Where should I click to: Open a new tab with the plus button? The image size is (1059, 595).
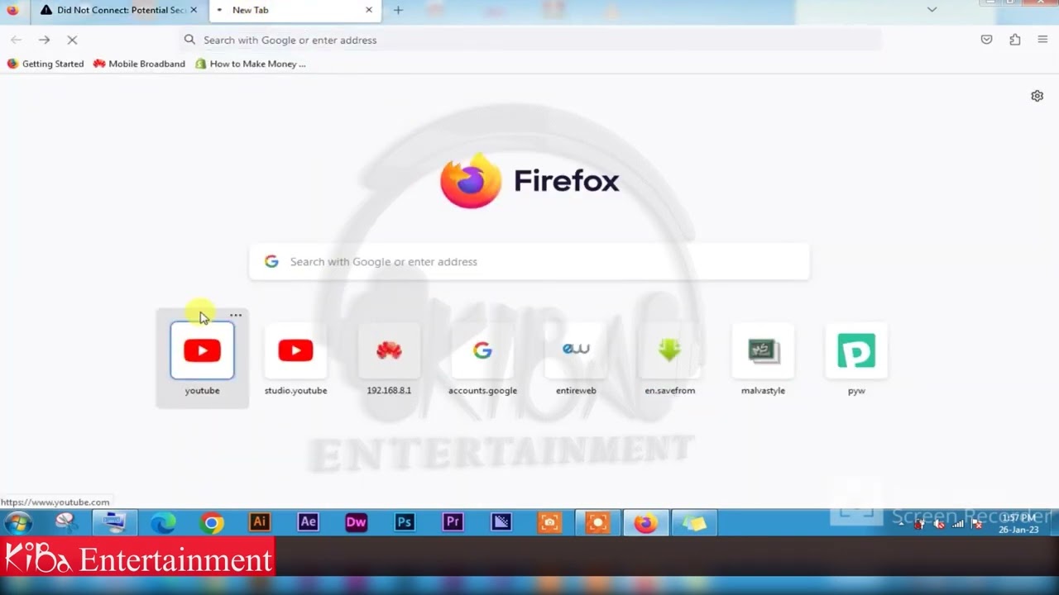click(x=398, y=10)
